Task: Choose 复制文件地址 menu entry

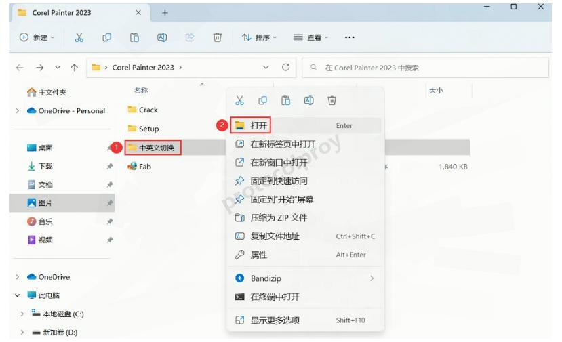Action: [305, 236]
